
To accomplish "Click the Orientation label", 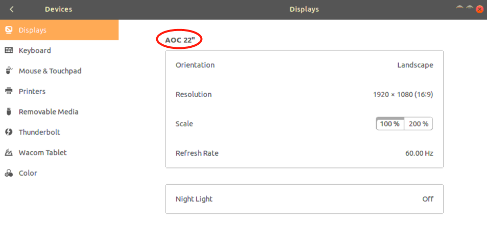I will pyautogui.click(x=195, y=65).
